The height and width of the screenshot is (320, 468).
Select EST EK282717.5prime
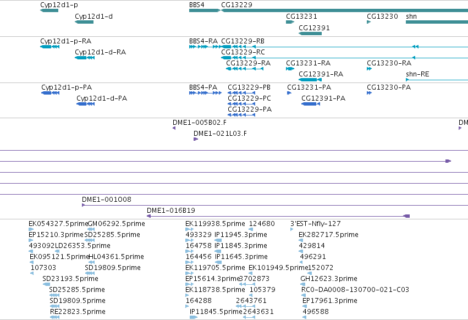(x=329, y=235)
